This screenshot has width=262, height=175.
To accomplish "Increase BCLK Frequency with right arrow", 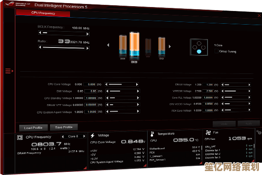I will tap(87, 34).
